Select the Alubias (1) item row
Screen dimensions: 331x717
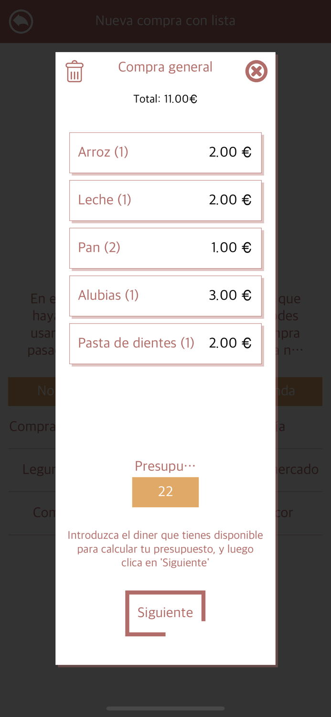(165, 295)
